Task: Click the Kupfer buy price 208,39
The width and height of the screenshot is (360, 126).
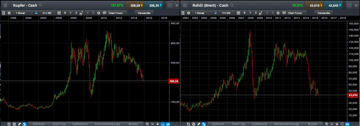Action: tap(154, 5)
